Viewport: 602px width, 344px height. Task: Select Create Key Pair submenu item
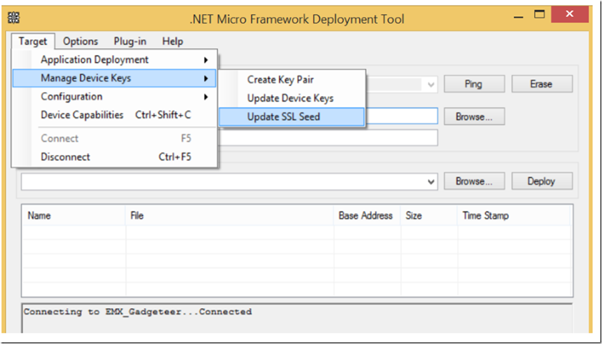point(292,80)
